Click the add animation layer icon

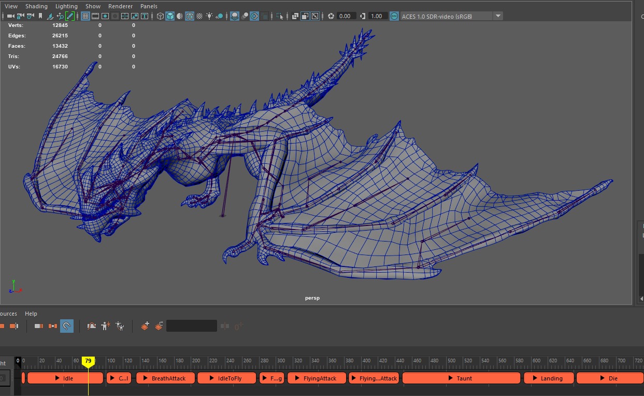[x=145, y=326]
